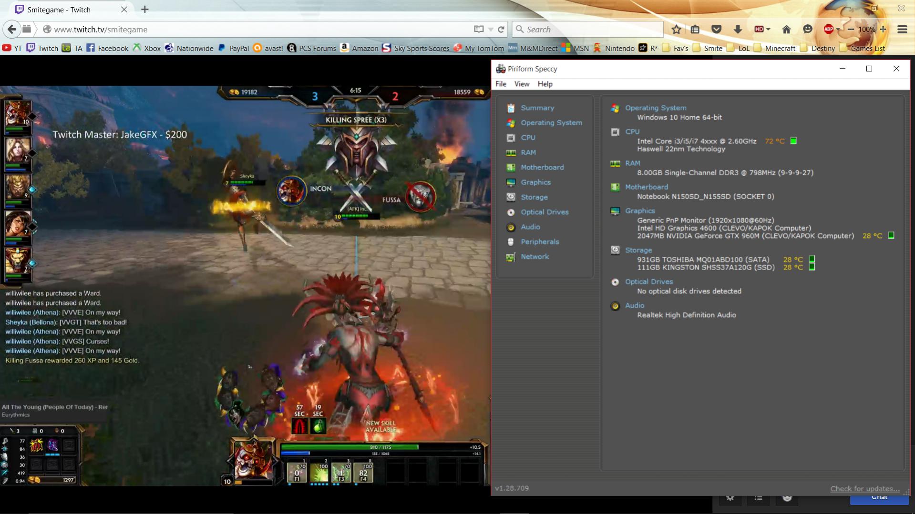Click the Graphics heading in summary pane
Screen dimensions: 915x514
[x=640, y=211]
